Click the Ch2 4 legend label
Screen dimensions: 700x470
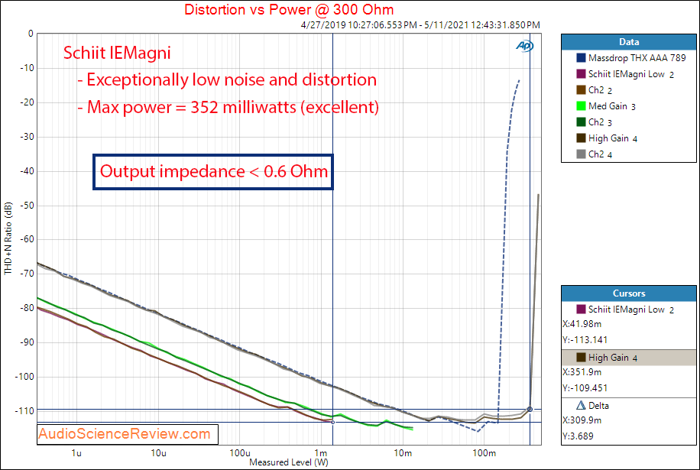coord(601,154)
